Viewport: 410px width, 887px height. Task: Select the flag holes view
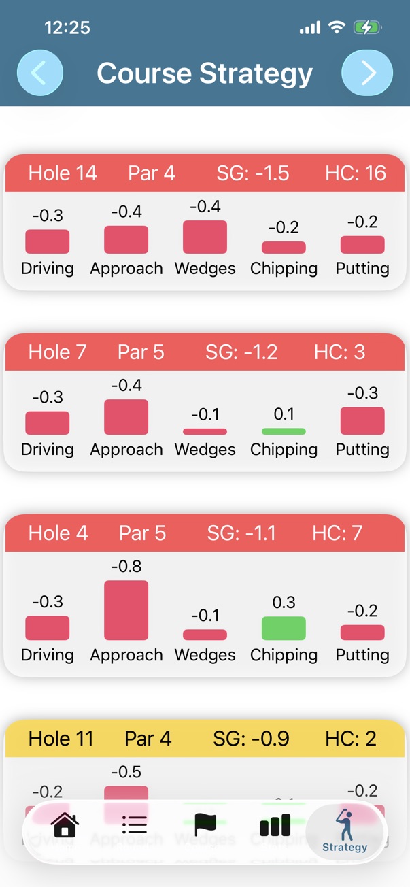205,824
